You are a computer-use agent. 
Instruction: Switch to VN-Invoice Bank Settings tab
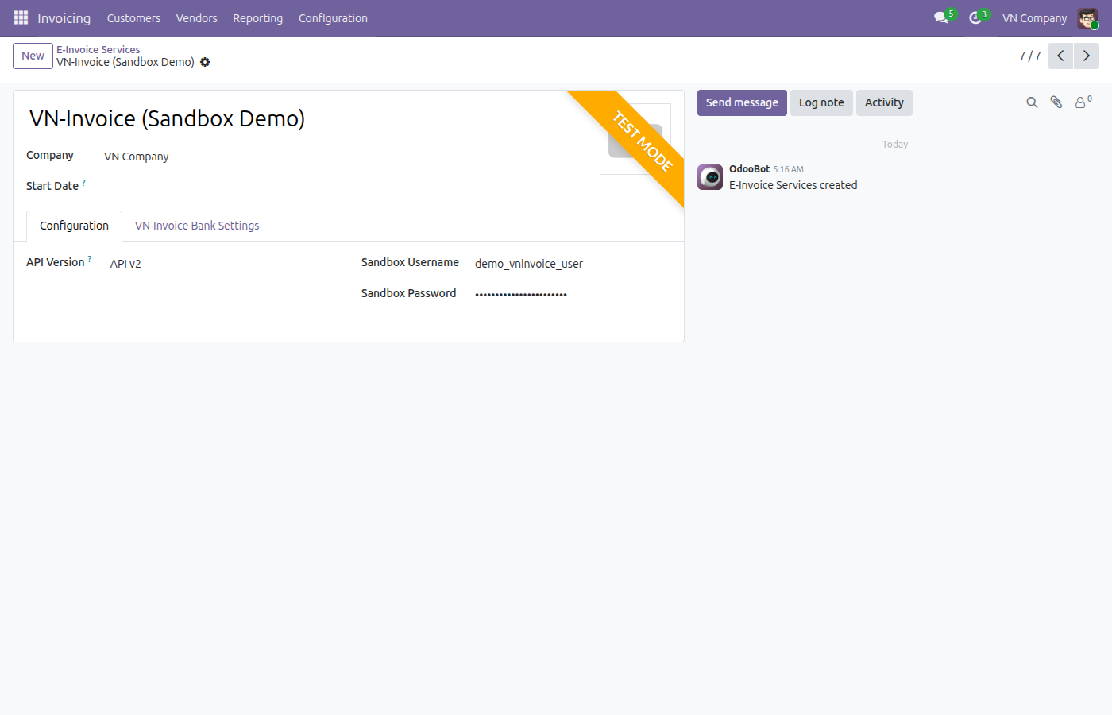pos(197,226)
